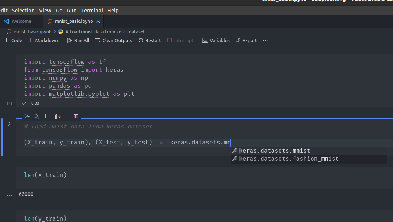
Task: Click the len(y_train) cell
Action: 205,217
